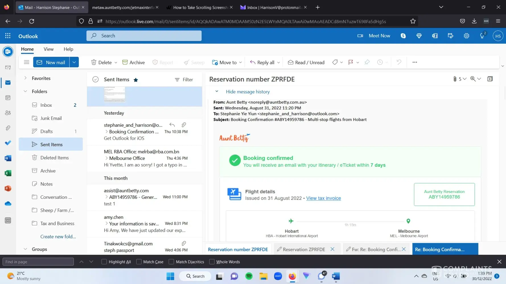
Task: Open the Help ribbon tab
Action: 68,49
